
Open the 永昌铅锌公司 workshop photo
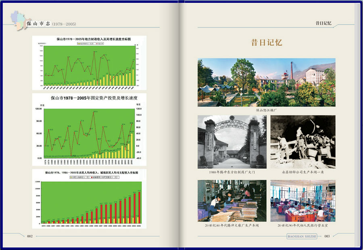302,142
